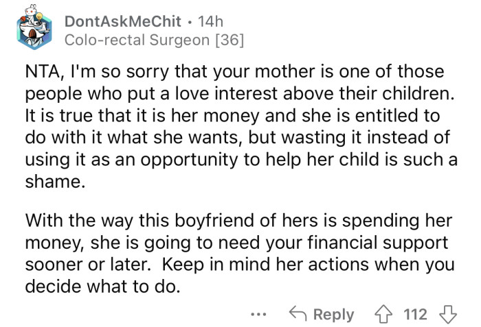Viewport: 481px width, 327px height.
Task: Open DontAskMeChit's avatar image
Action: click(35, 30)
